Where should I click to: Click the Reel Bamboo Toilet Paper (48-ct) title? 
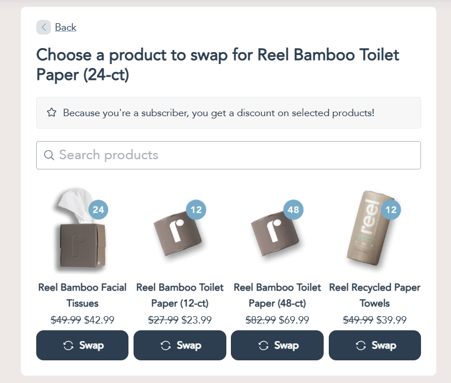tap(277, 295)
